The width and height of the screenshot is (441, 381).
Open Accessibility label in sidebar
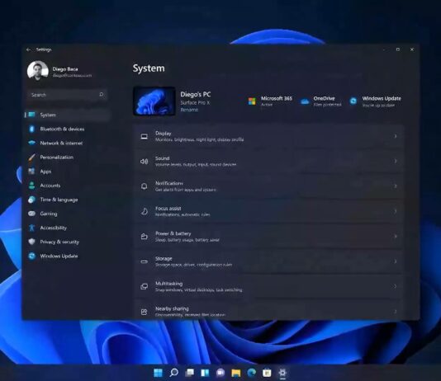tap(53, 228)
